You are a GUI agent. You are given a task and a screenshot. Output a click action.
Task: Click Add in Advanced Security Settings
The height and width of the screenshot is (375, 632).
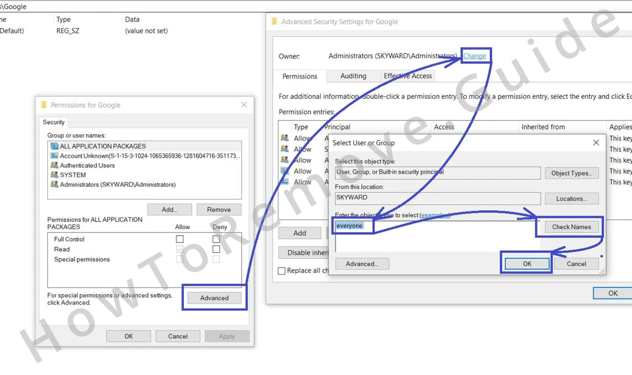pyautogui.click(x=299, y=233)
